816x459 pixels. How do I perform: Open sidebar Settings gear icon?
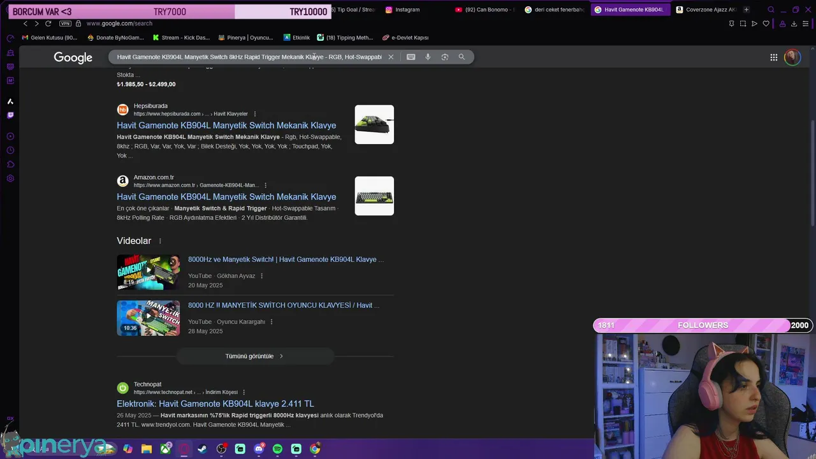tap(10, 178)
